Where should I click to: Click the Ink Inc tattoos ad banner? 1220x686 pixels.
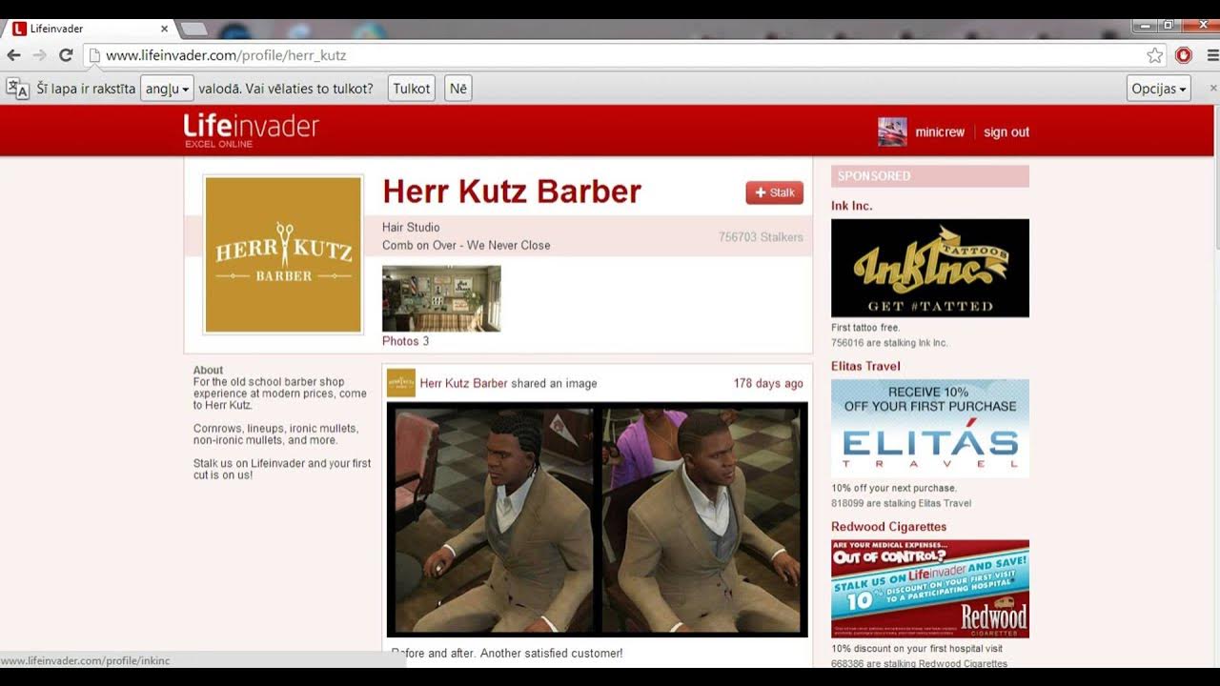pyautogui.click(x=930, y=268)
